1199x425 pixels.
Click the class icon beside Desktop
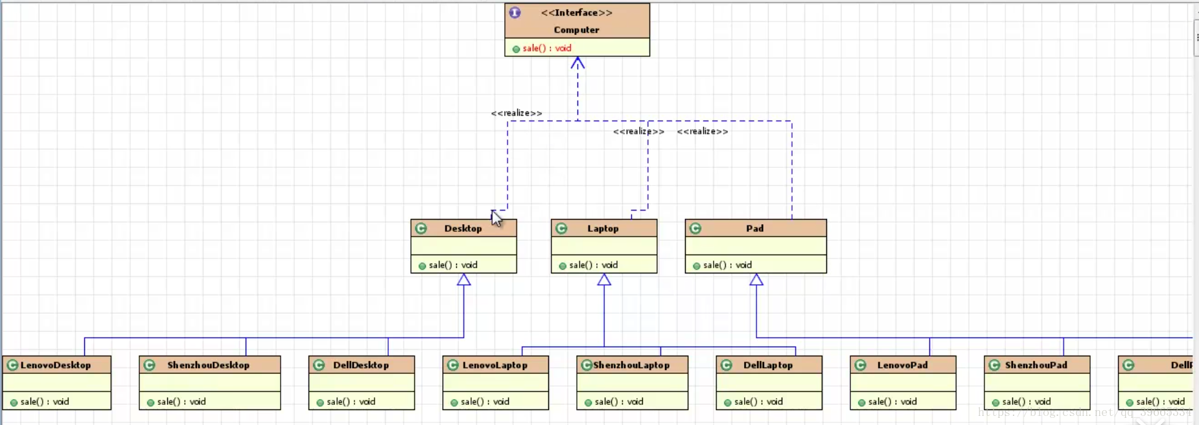pyautogui.click(x=421, y=228)
